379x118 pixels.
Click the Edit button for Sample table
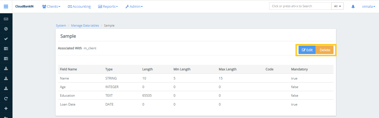(307, 50)
